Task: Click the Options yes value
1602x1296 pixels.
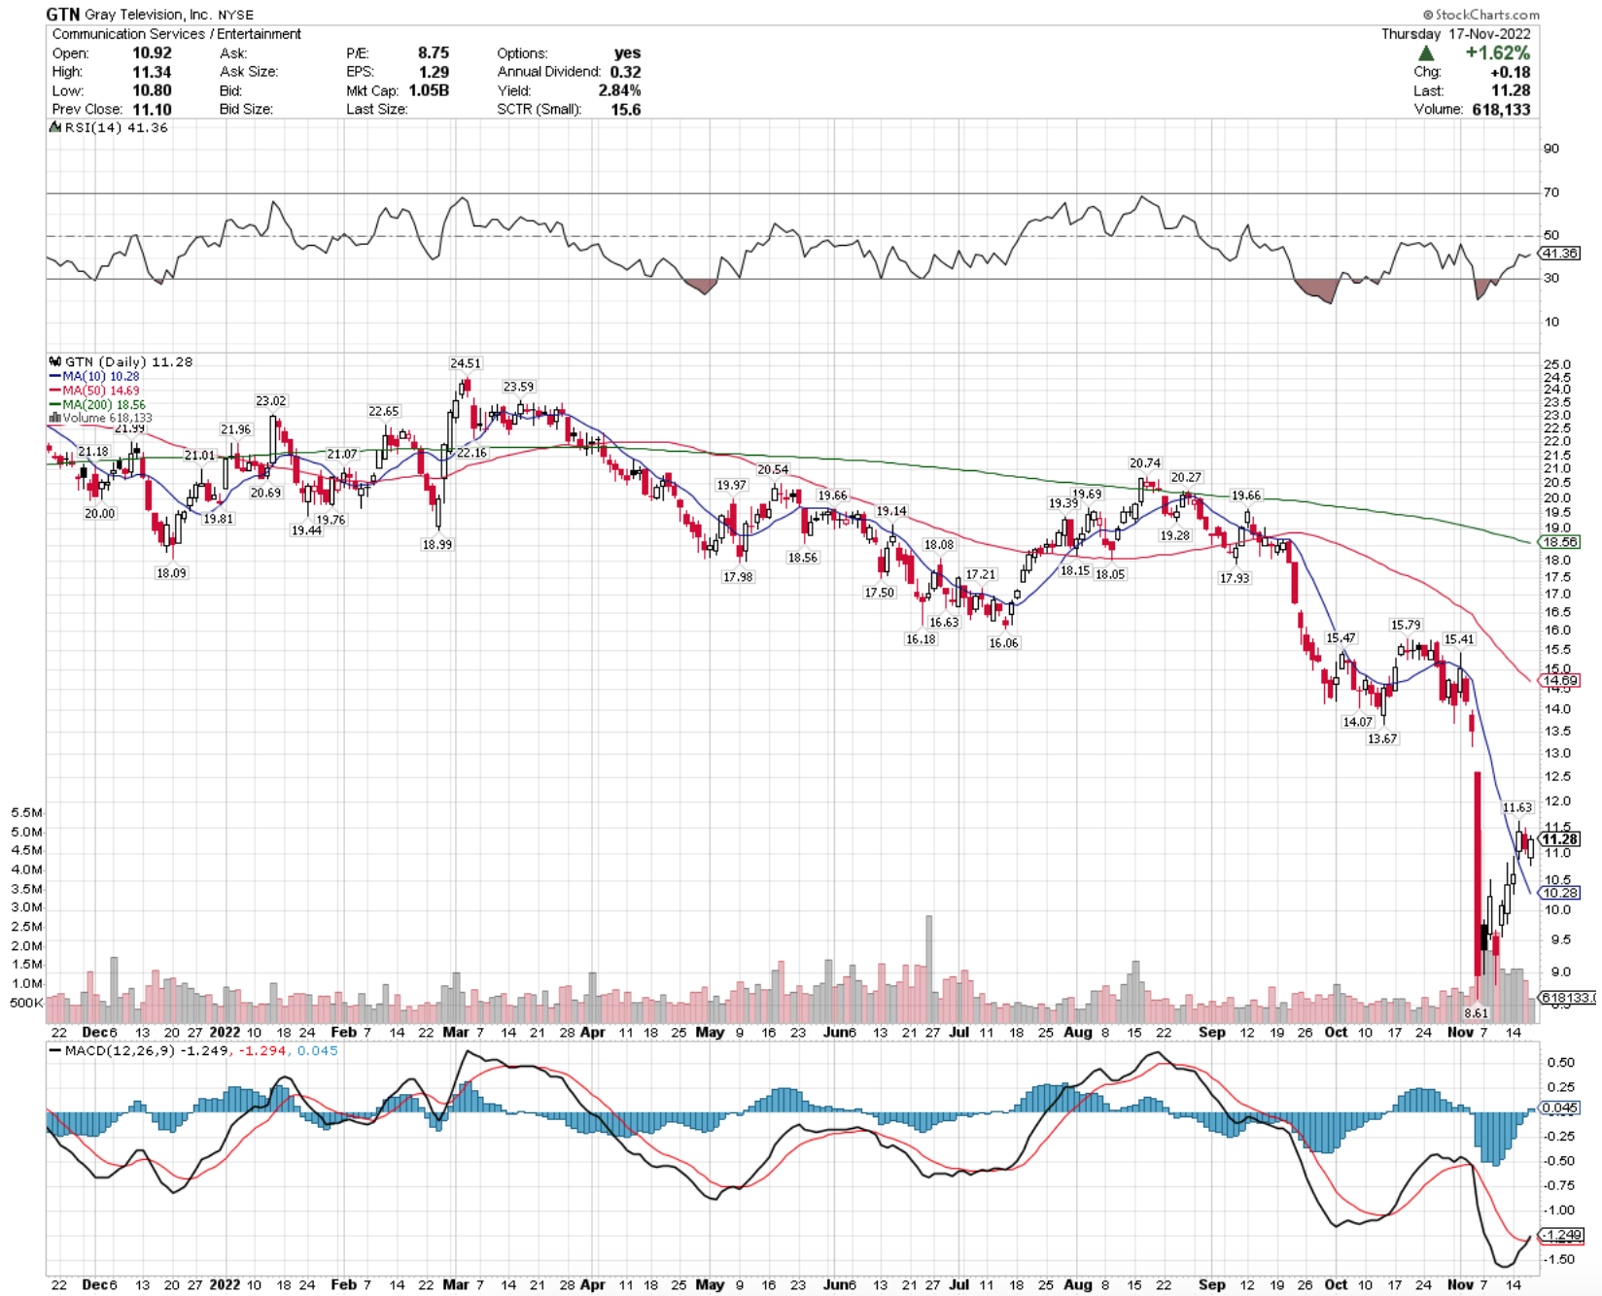Action: 628,53
